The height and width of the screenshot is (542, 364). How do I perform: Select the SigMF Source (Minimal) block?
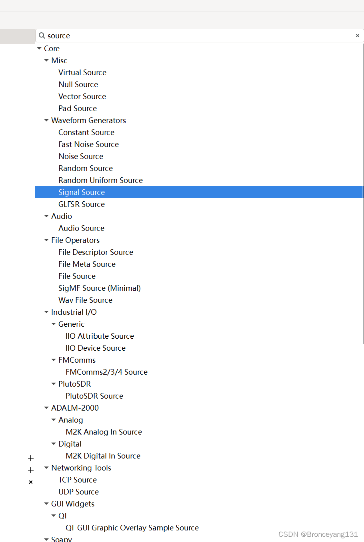coord(100,288)
